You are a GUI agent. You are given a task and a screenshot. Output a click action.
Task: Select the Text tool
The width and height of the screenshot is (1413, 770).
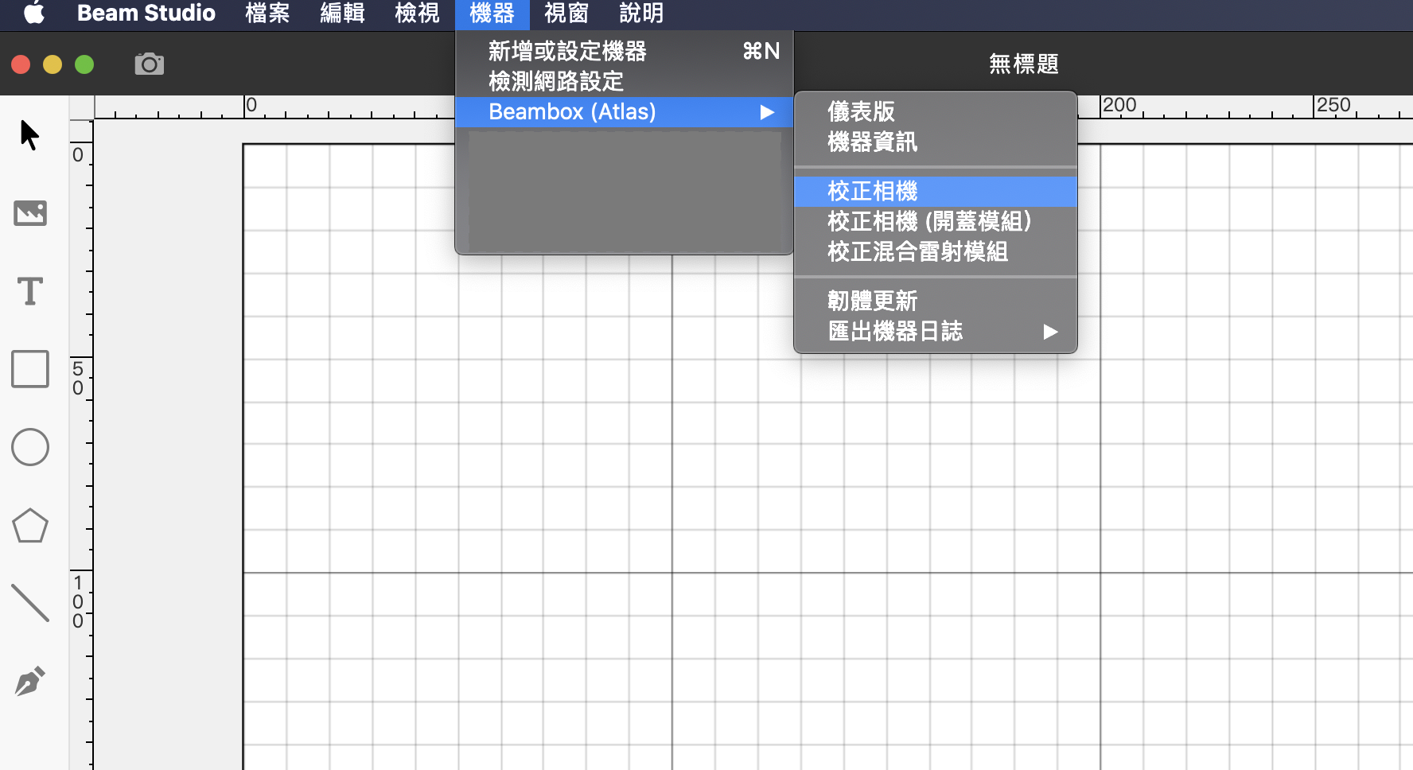pos(30,291)
